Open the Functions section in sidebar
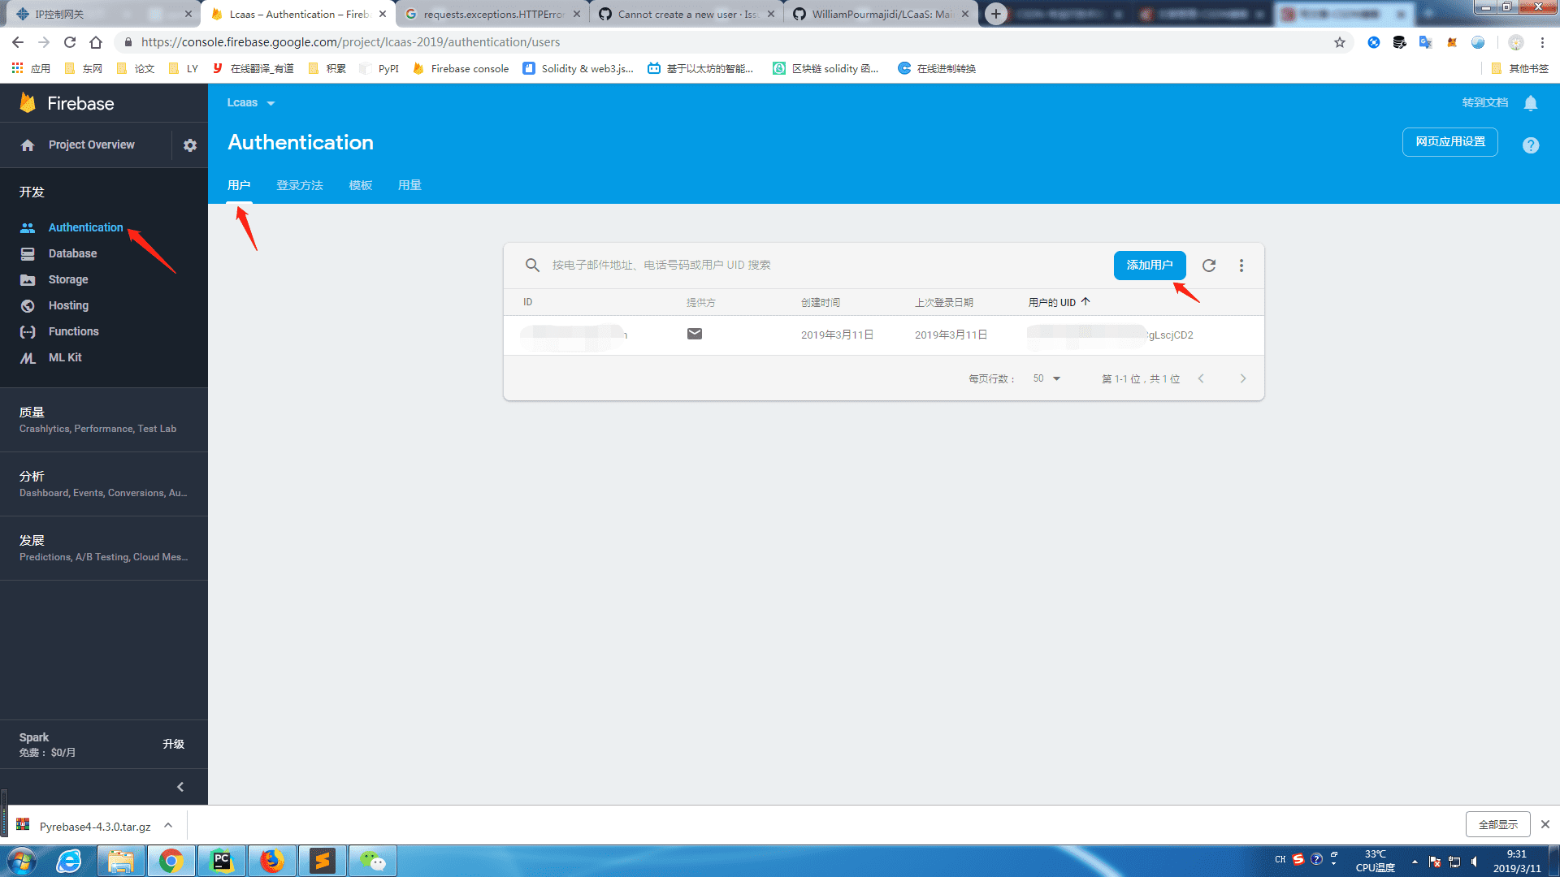 point(73,331)
